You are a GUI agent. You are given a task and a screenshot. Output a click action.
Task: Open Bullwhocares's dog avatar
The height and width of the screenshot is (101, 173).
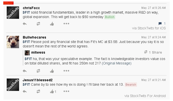[x=13, y=42]
